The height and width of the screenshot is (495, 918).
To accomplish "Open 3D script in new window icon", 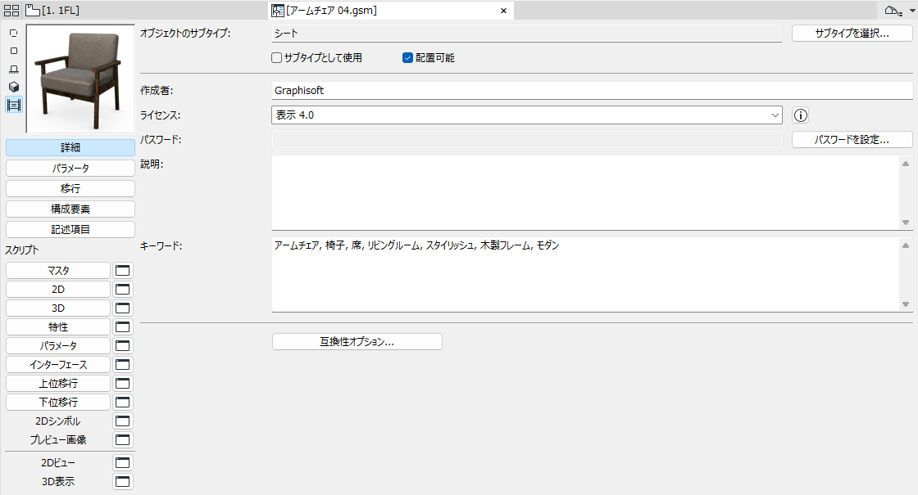I will [x=122, y=308].
